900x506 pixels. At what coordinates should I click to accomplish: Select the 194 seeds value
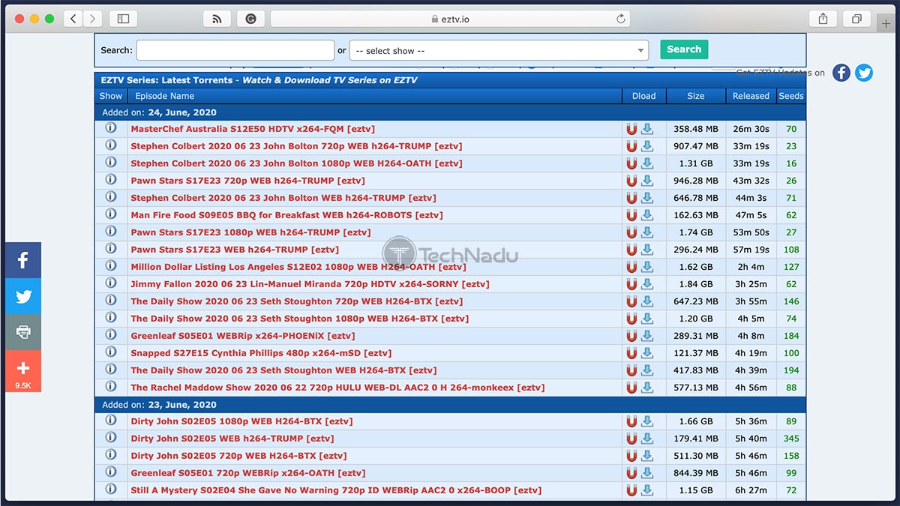point(791,370)
